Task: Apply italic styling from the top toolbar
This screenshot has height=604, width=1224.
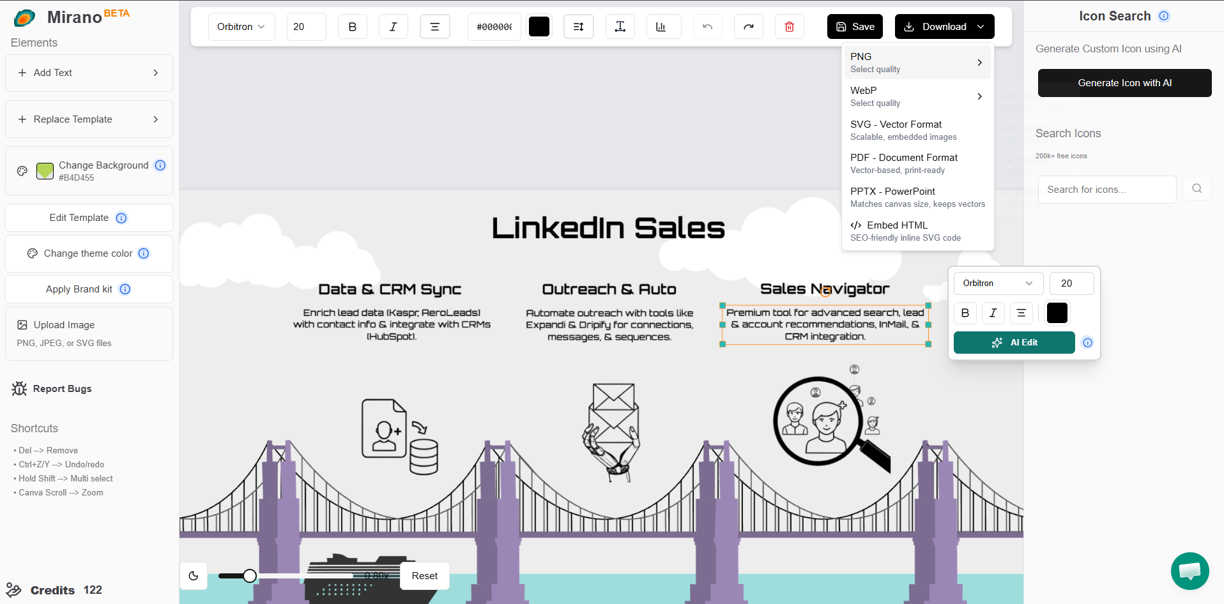Action: tap(393, 26)
